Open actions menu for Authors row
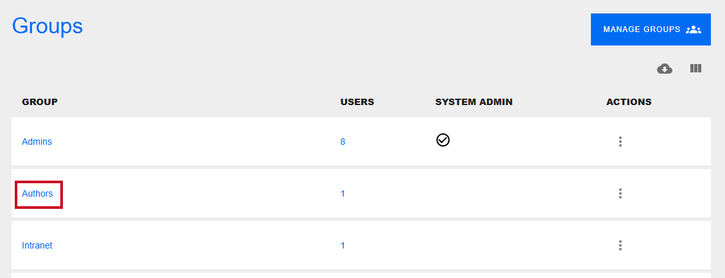This screenshot has height=278, width=725. [620, 193]
